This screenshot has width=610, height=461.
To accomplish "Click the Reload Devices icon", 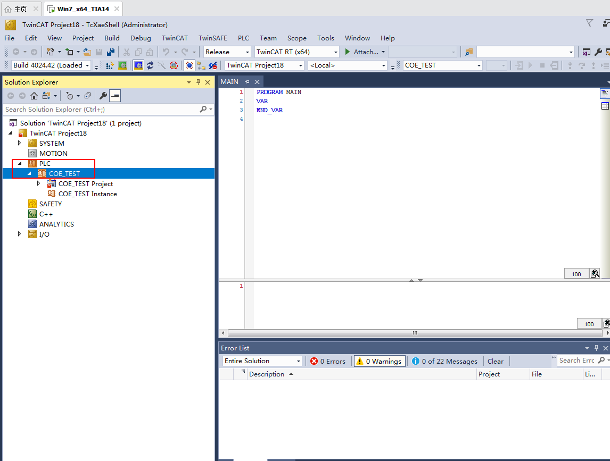I will pyautogui.click(x=150, y=65).
